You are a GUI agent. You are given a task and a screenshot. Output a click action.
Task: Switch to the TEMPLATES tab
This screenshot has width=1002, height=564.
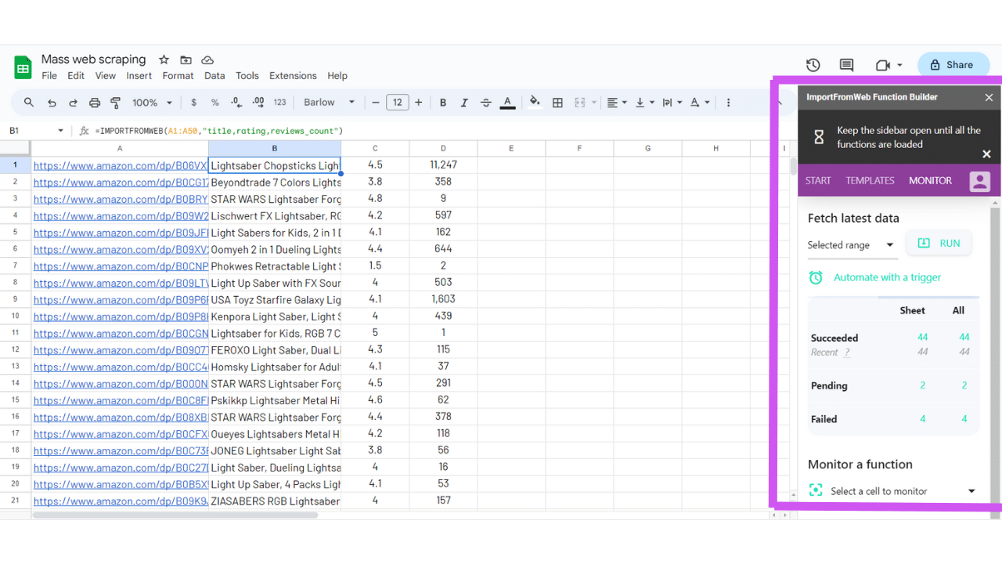pos(870,181)
